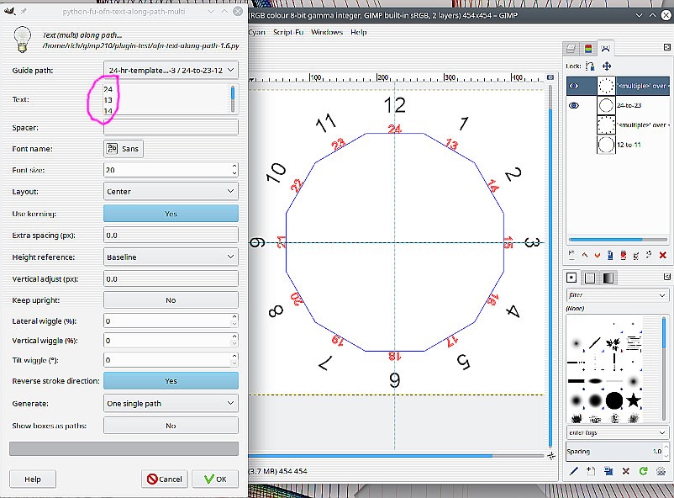Click the edit brush pencil icon
Viewport: 674px width, 498px height.
pyautogui.click(x=574, y=472)
